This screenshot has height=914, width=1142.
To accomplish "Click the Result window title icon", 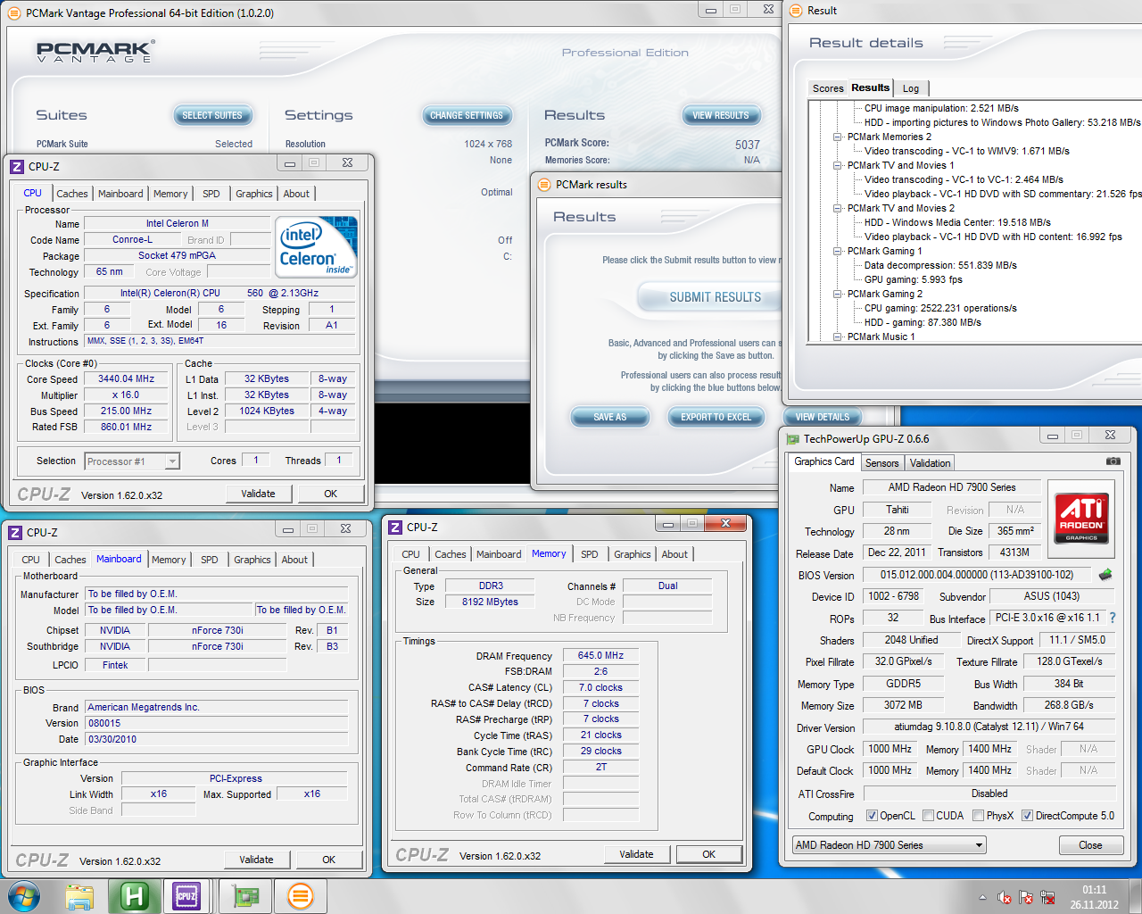I will [x=796, y=11].
